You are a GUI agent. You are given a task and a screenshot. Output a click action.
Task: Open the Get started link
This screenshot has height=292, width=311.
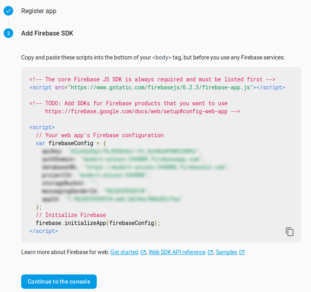click(x=124, y=252)
